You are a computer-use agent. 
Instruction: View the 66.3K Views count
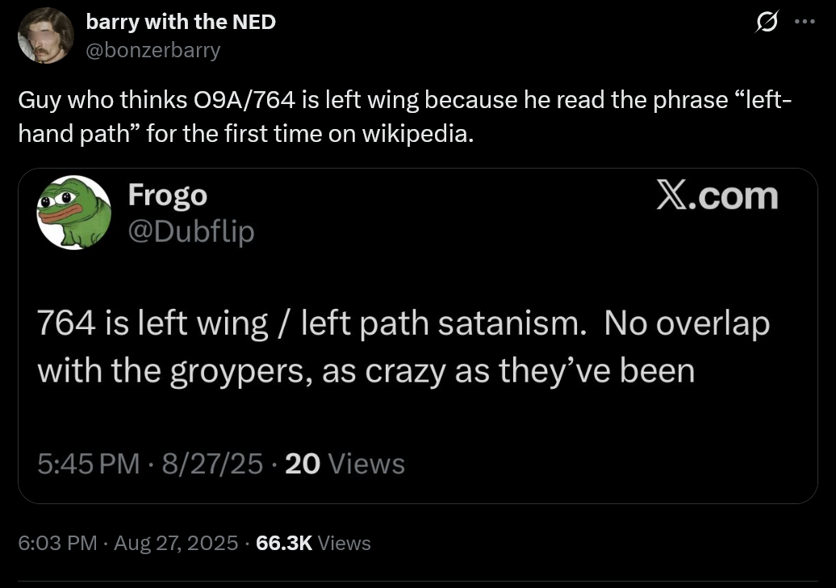tap(313, 543)
